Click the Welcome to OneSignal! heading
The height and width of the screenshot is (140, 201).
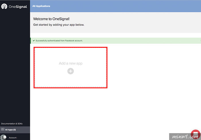pyautogui.click(x=51, y=19)
